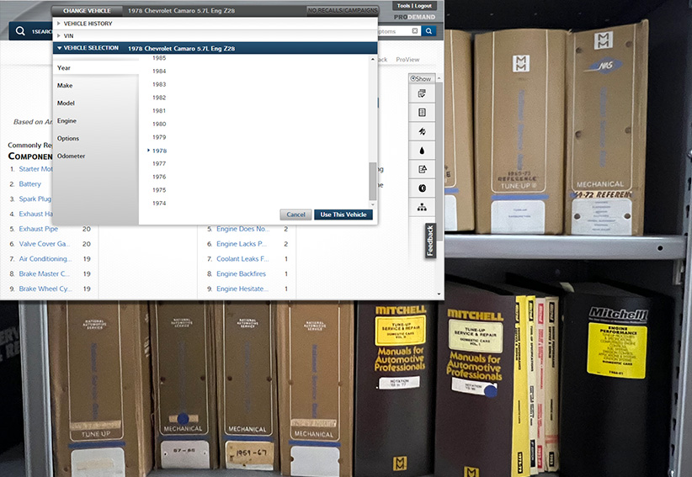
Task: Clear the symptoms search box
Action: tap(414, 31)
